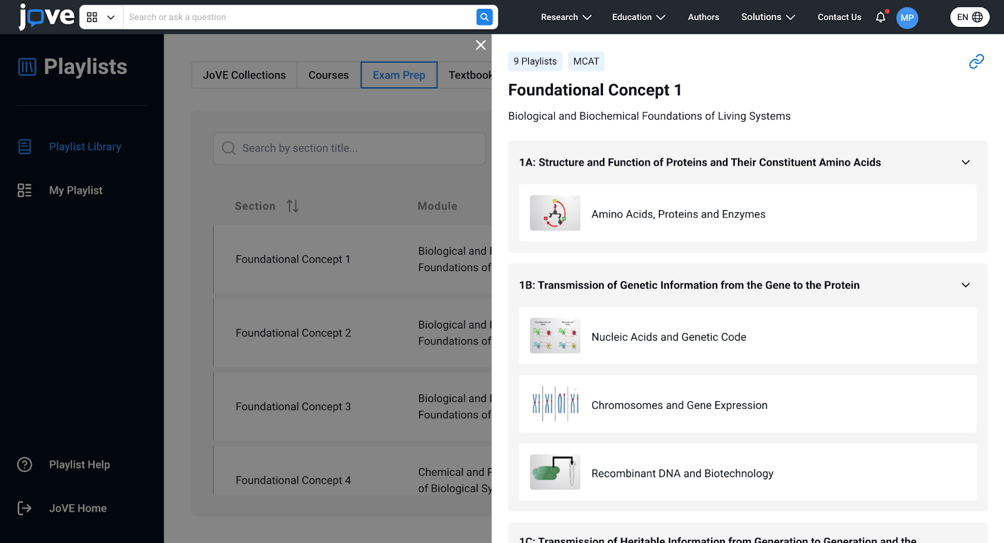The height and width of the screenshot is (543, 1004).
Task: Click the blue search magnifier button
Action: click(484, 17)
